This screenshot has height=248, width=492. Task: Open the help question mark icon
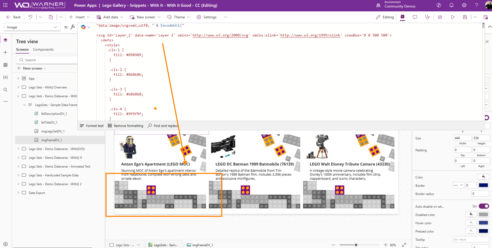tap(476, 5)
